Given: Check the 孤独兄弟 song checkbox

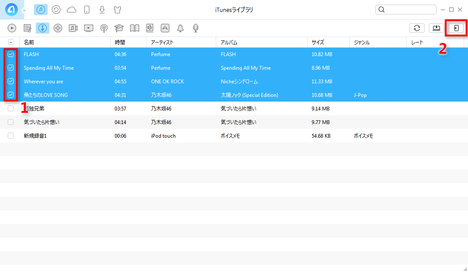Looking at the screenshot, I should (x=11, y=108).
